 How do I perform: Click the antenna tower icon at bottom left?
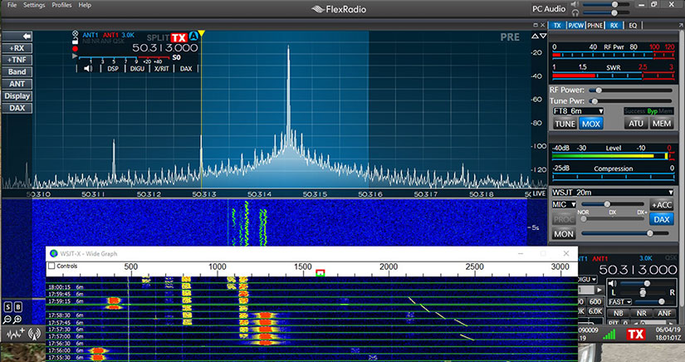click(x=34, y=334)
